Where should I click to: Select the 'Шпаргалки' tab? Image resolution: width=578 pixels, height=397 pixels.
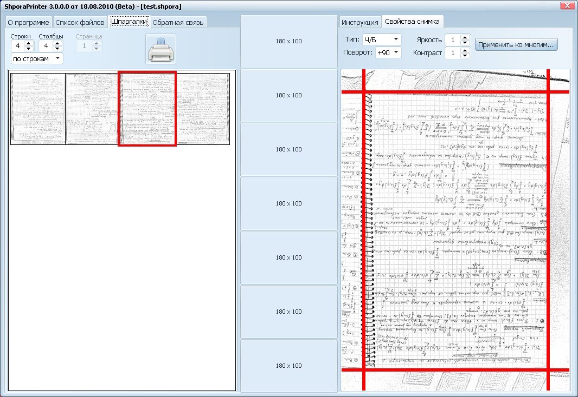click(129, 22)
